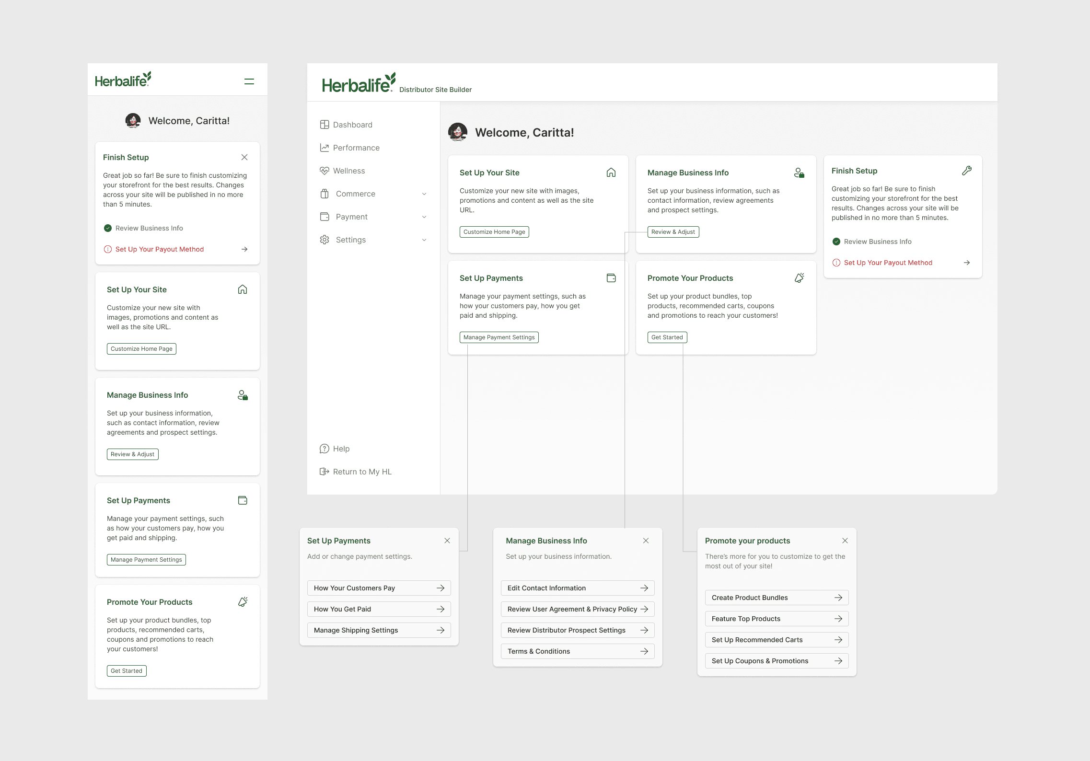1090x761 pixels.
Task: Expand the Commerce chevron
Action: click(424, 194)
